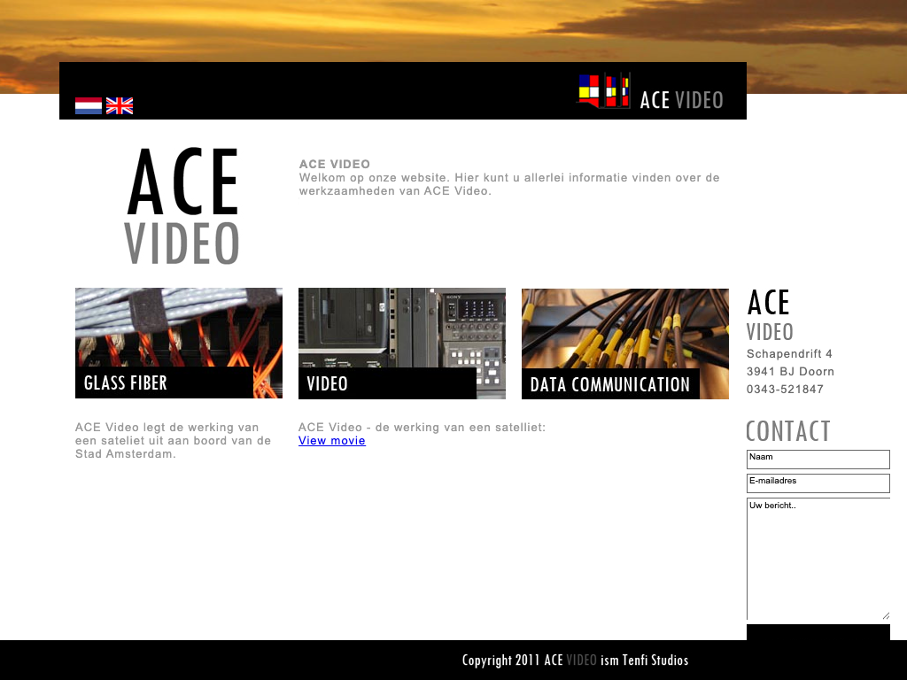
Task: Follow the View movie link
Action: point(332,441)
